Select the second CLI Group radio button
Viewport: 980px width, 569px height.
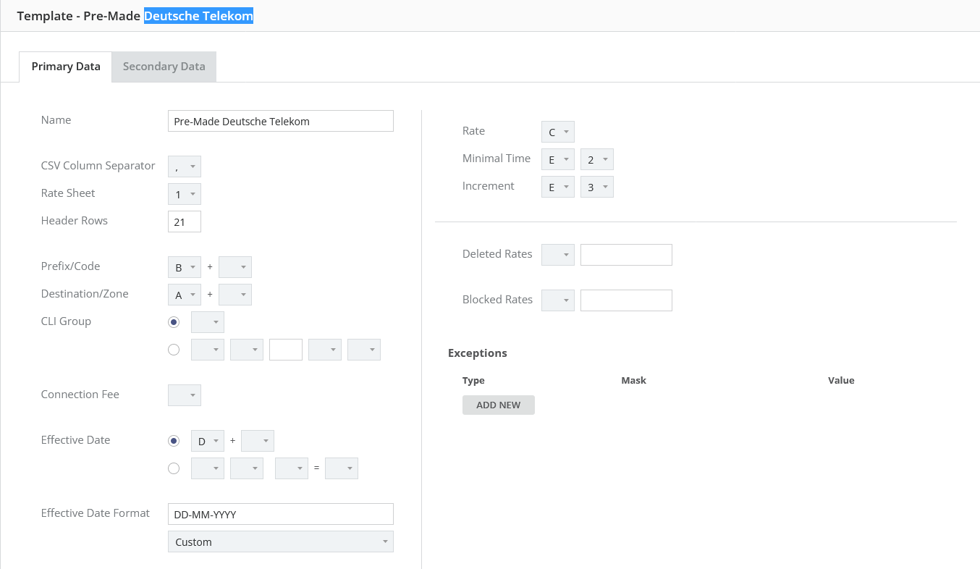[x=174, y=350]
